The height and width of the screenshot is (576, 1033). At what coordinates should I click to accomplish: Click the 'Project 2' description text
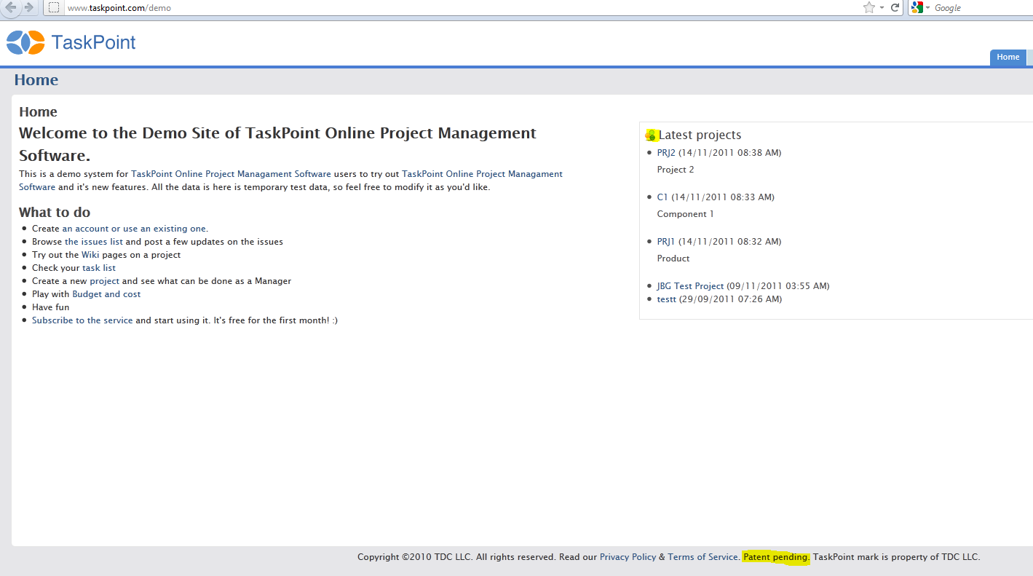[x=676, y=170]
